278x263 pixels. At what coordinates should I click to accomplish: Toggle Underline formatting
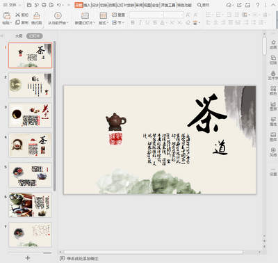[x=147, y=22]
